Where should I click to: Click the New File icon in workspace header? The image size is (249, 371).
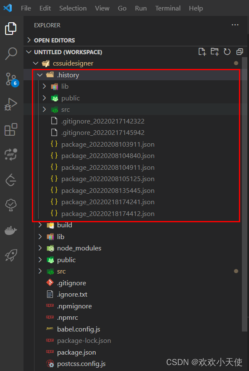click(x=202, y=52)
